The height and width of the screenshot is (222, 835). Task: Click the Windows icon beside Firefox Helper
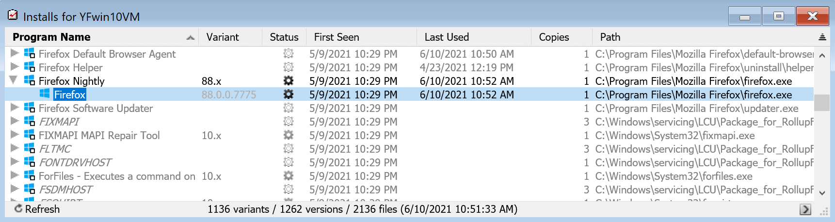click(x=30, y=67)
